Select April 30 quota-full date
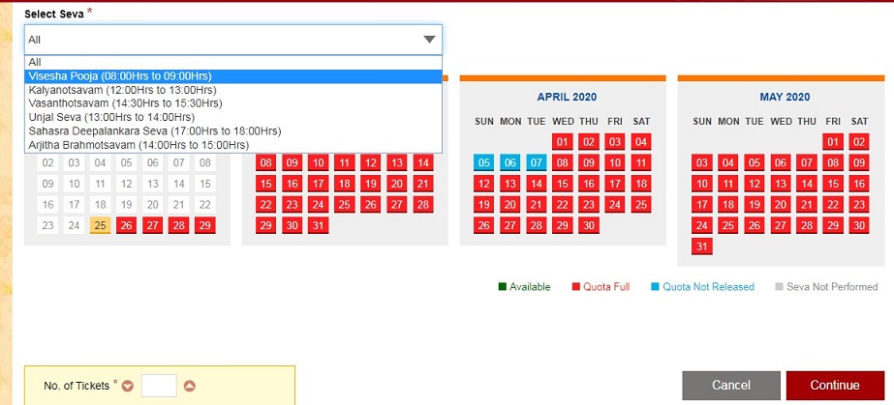The height and width of the screenshot is (405, 894). click(x=588, y=225)
